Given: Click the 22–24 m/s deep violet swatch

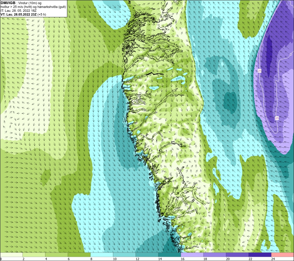Looking at the screenshot, I should coord(260,255).
